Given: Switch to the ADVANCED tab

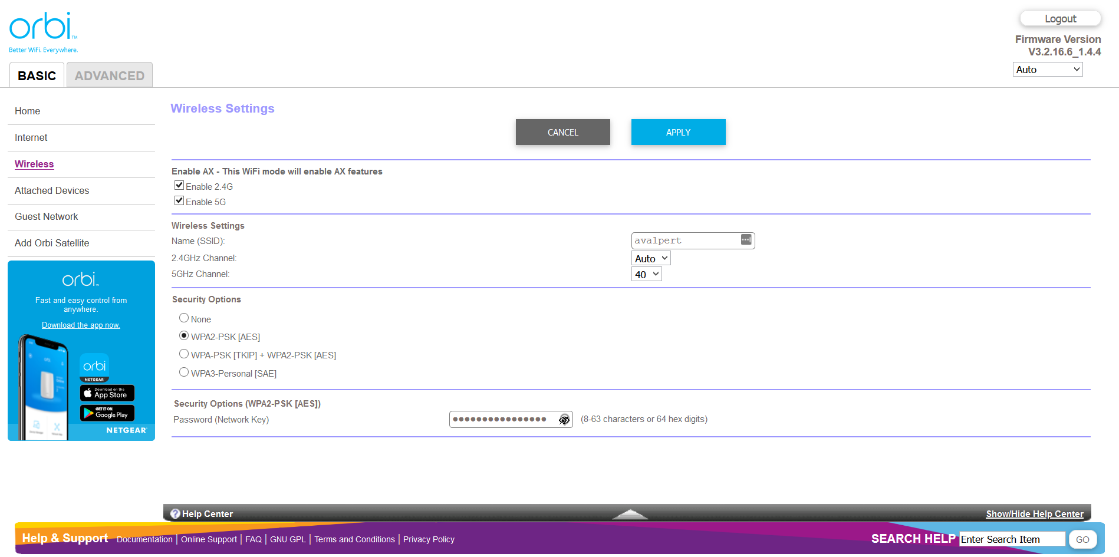Looking at the screenshot, I should click(x=110, y=75).
